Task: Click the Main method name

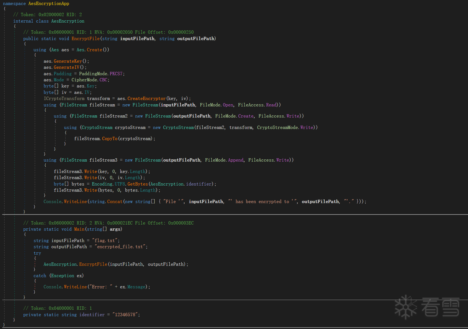Action: tap(79, 229)
